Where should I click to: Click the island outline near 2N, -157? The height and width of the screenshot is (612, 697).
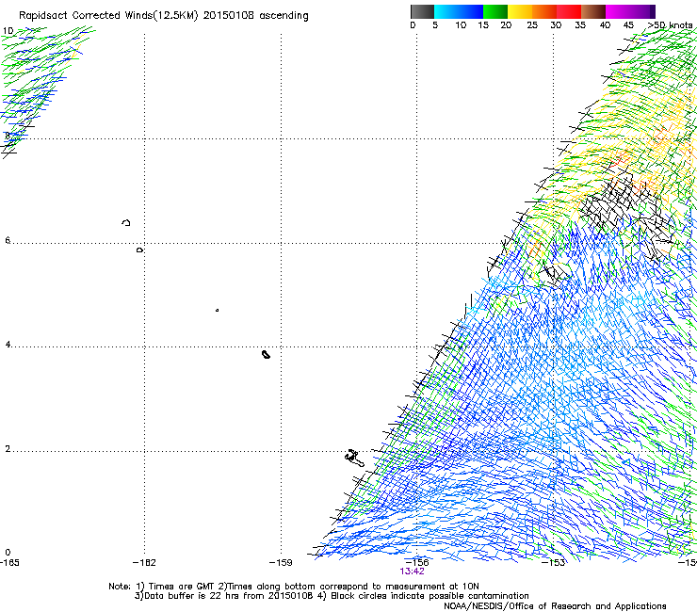(x=355, y=458)
